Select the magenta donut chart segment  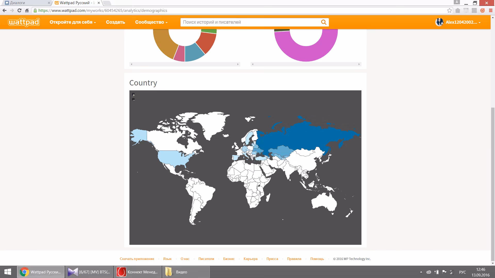point(306,54)
